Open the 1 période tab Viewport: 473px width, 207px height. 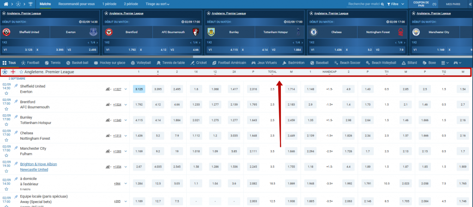109,4
